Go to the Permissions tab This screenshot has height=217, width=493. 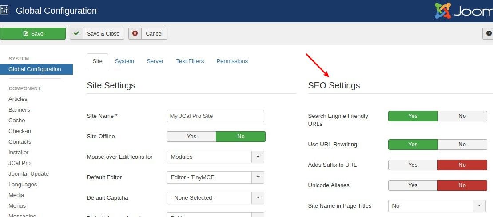(x=232, y=61)
